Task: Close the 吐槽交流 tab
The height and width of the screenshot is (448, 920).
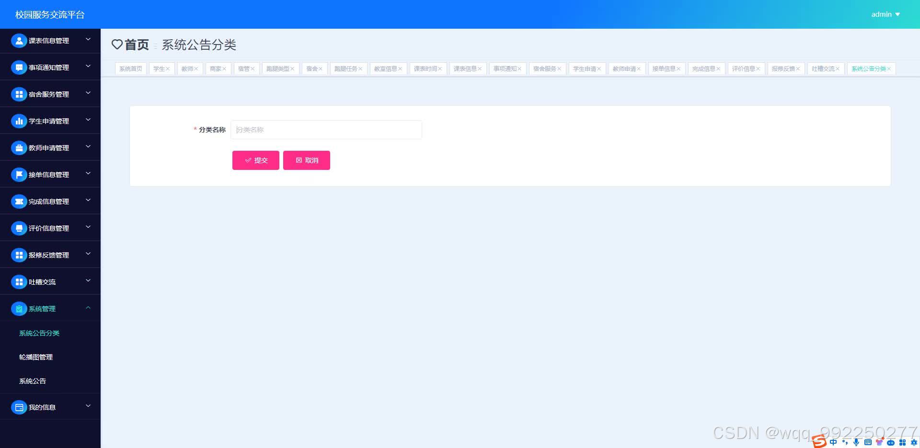Action: point(838,69)
